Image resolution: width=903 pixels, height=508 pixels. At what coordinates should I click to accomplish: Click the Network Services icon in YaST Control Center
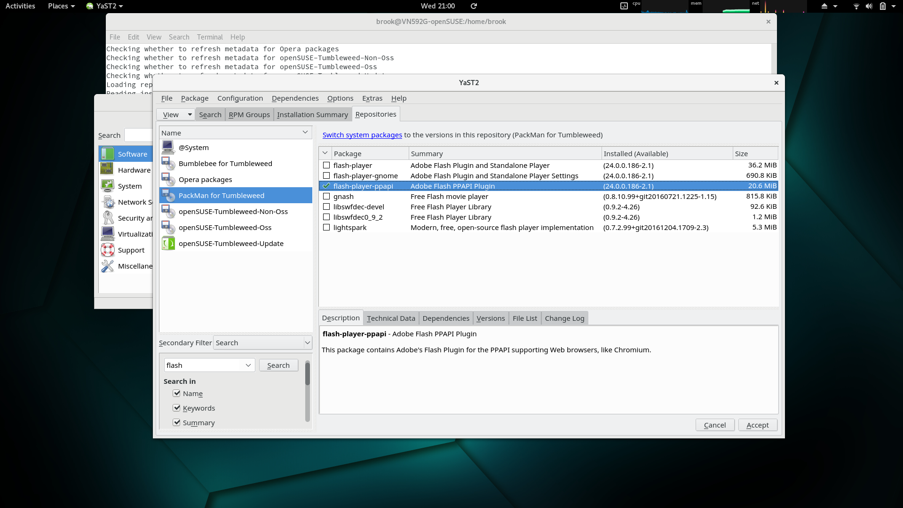pos(108,202)
